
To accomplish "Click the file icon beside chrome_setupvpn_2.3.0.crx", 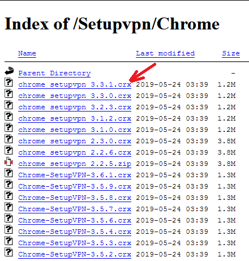I will (8, 139).
